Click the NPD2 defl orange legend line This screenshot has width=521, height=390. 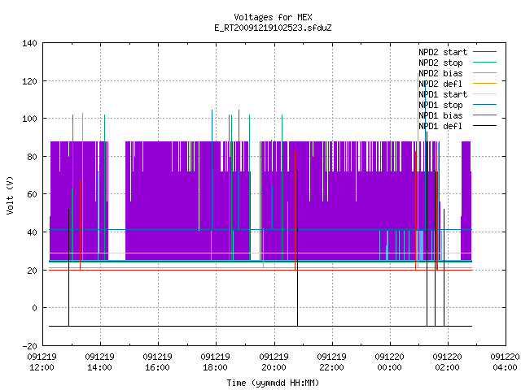click(x=484, y=84)
